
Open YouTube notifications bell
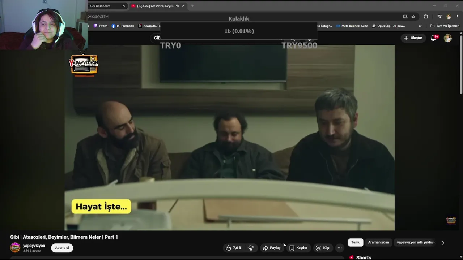pyautogui.click(x=433, y=38)
